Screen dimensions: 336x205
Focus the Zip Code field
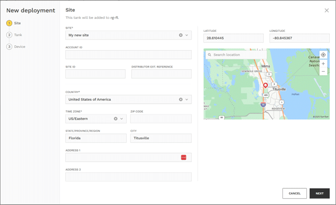click(161, 119)
